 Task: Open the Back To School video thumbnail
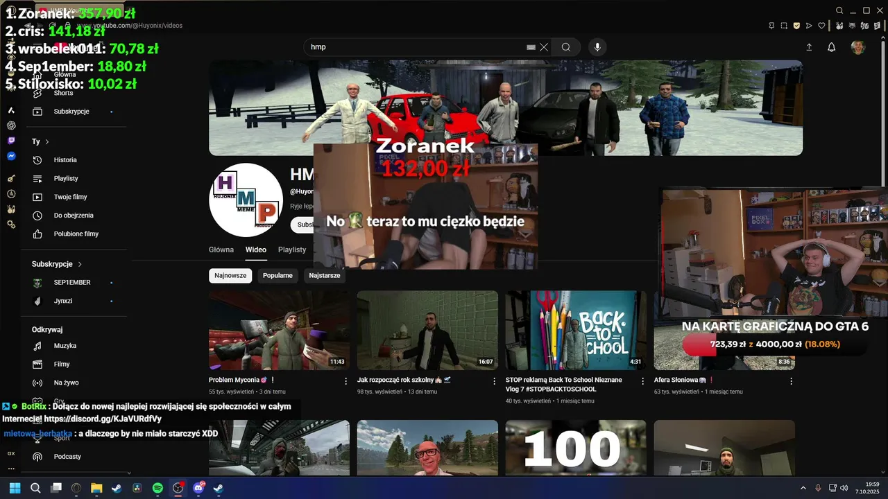click(576, 330)
